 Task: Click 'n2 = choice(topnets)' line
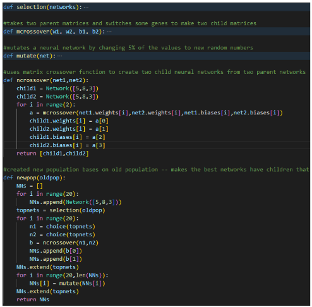tap(63, 234)
